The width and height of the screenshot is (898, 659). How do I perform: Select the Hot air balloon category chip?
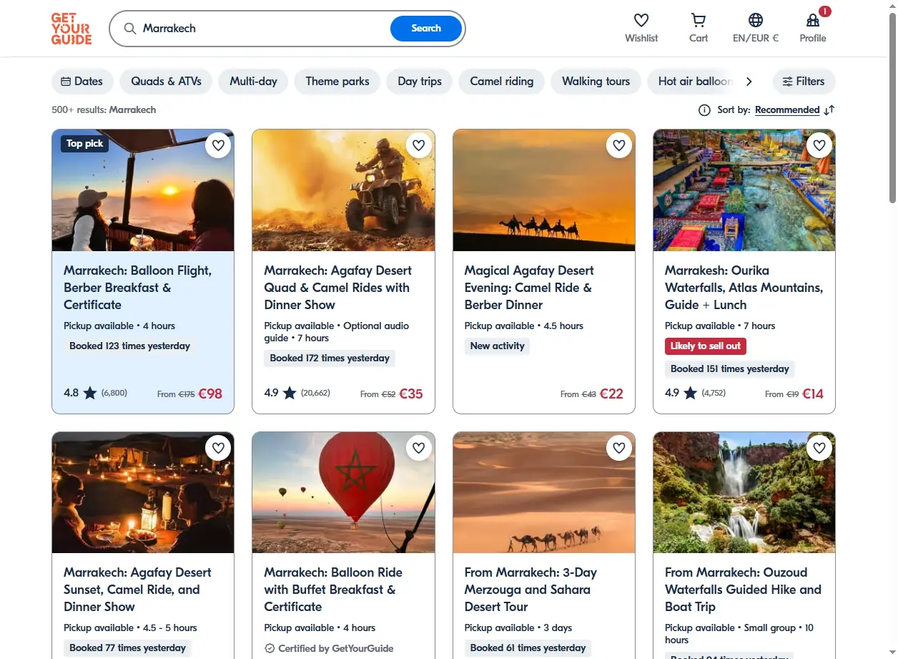692,82
